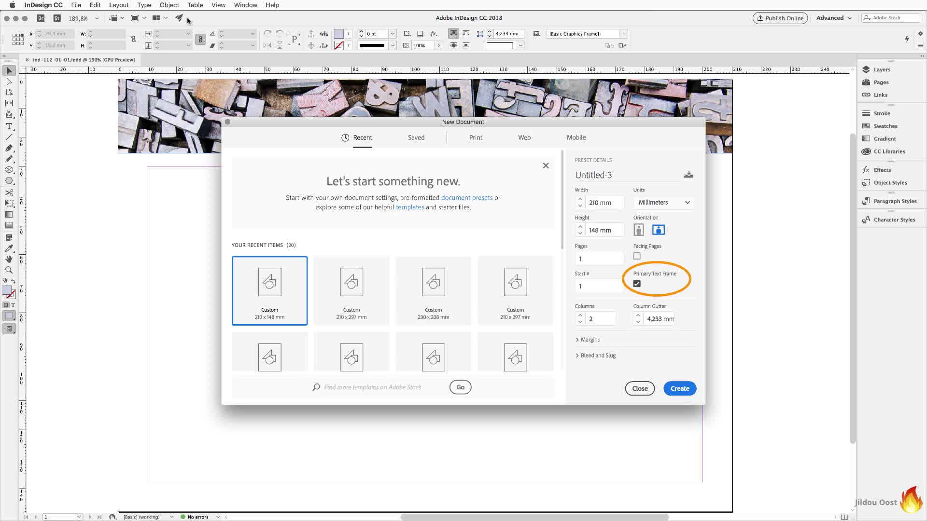
Task: Select the Page tool
Action: [x=9, y=92]
